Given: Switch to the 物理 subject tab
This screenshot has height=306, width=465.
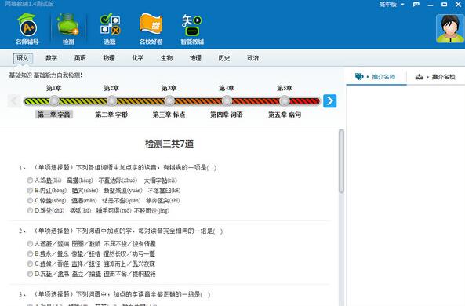Looking at the screenshot, I should [x=109, y=58].
